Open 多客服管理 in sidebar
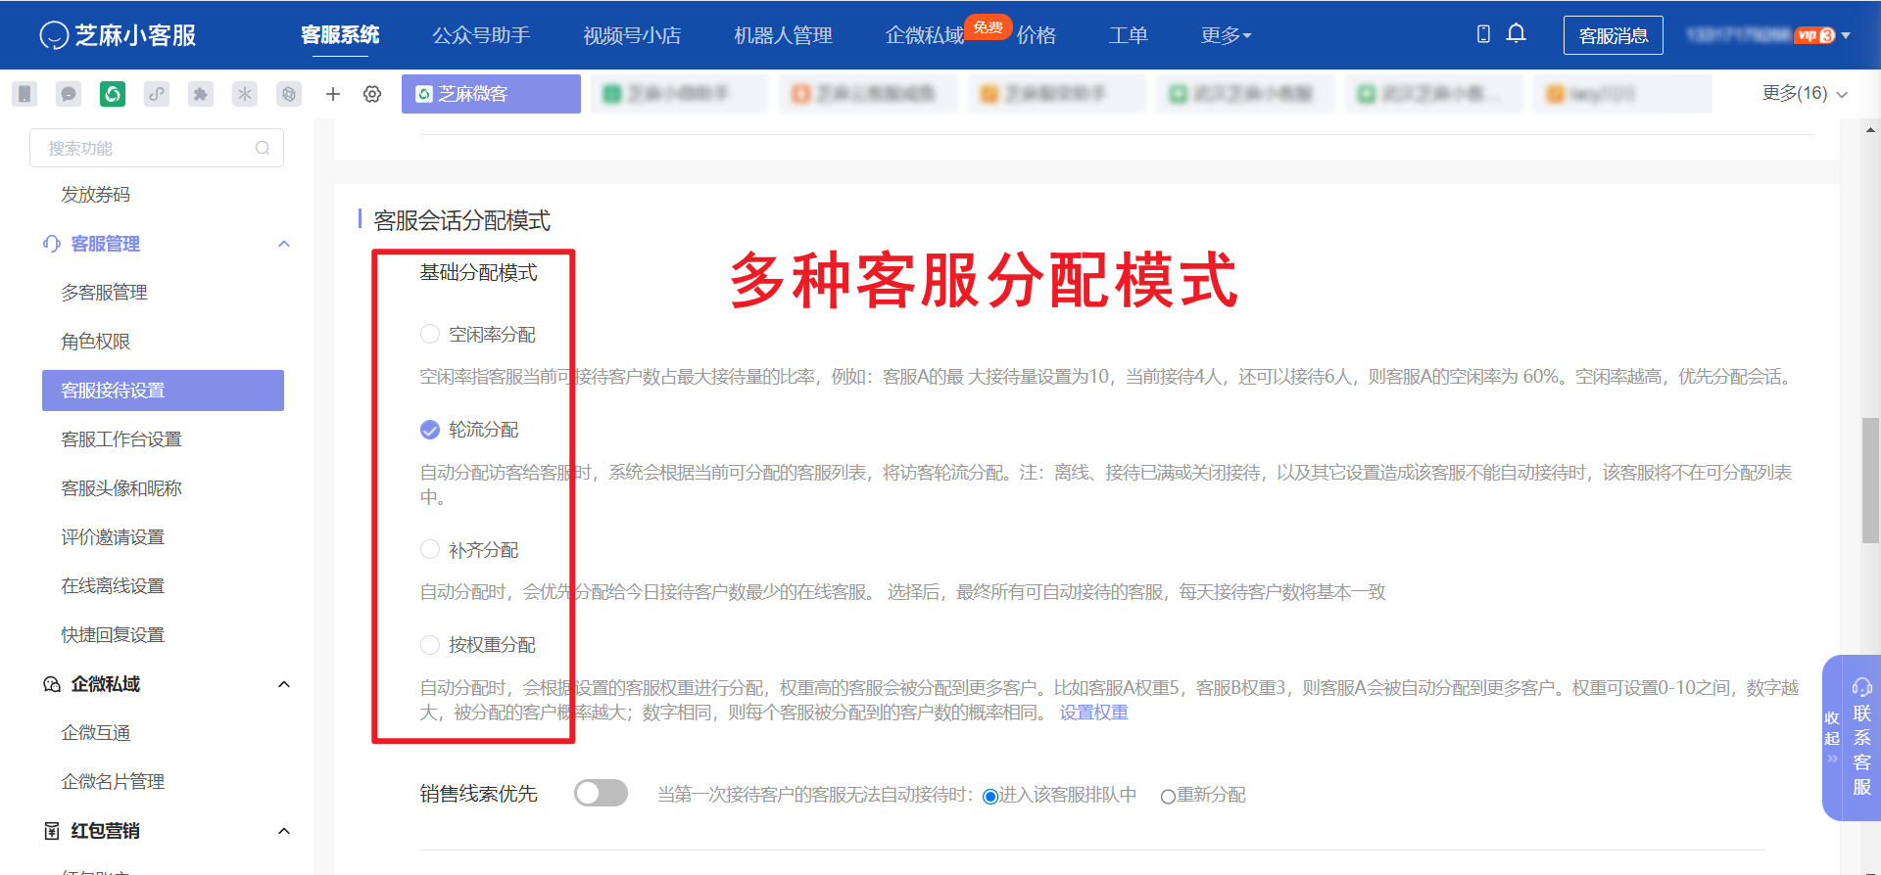 (x=104, y=293)
